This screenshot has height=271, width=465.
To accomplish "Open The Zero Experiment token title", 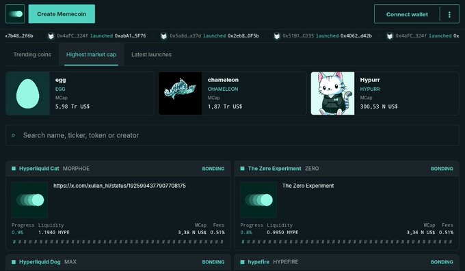I will (275, 169).
